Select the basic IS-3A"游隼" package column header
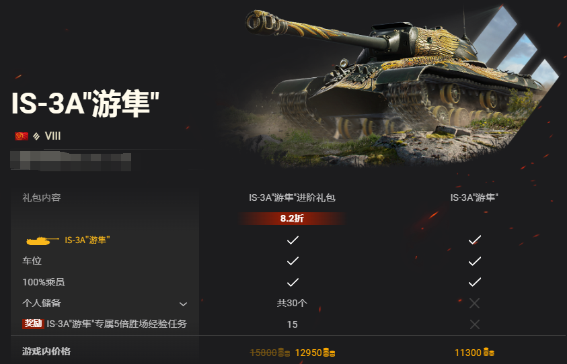Viewport: 567px width, 364px height. pos(474,197)
